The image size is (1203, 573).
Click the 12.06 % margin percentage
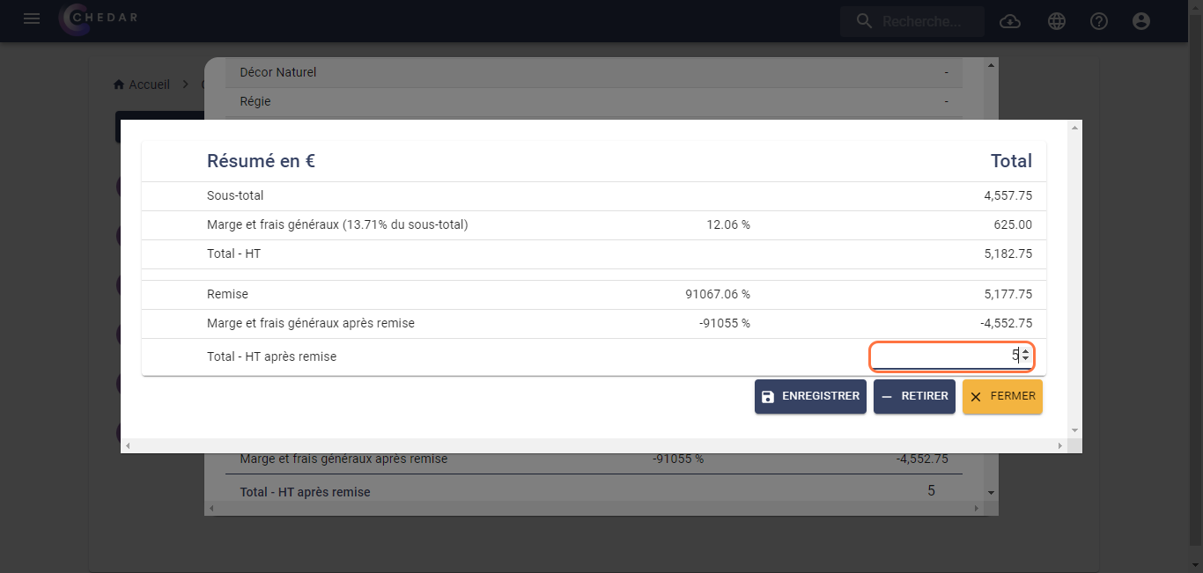[x=728, y=224]
